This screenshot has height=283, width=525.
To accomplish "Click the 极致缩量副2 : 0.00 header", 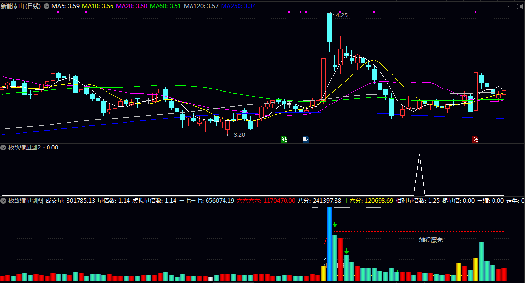I will [x=33, y=148].
